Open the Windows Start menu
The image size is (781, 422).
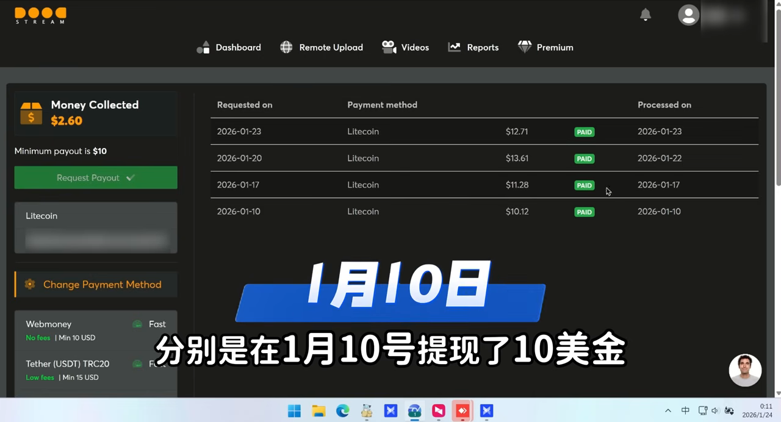(294, 411)
